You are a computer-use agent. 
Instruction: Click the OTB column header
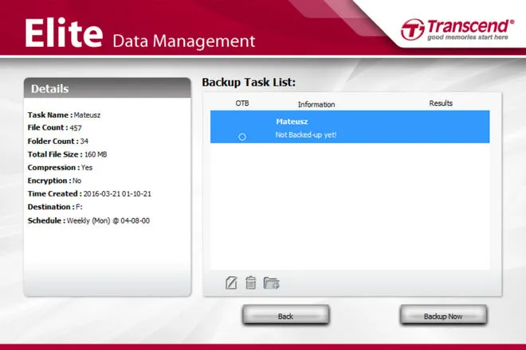coord(242,103)
